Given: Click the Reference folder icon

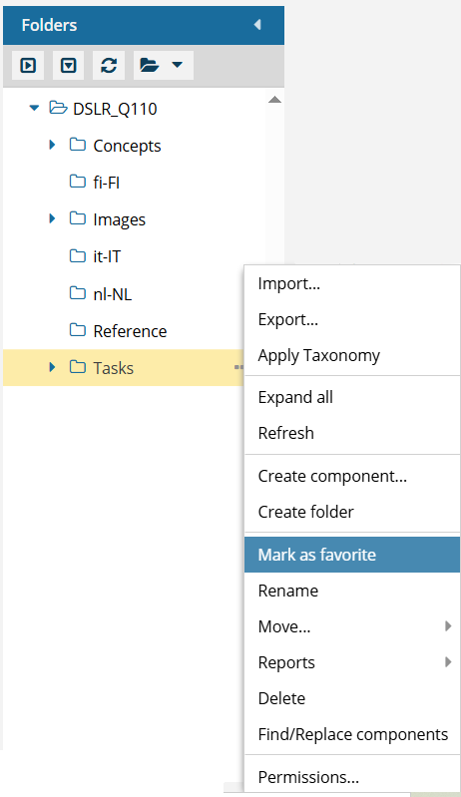Looking at the screenshot, I should pyautogui.click(x=77, y=330).
